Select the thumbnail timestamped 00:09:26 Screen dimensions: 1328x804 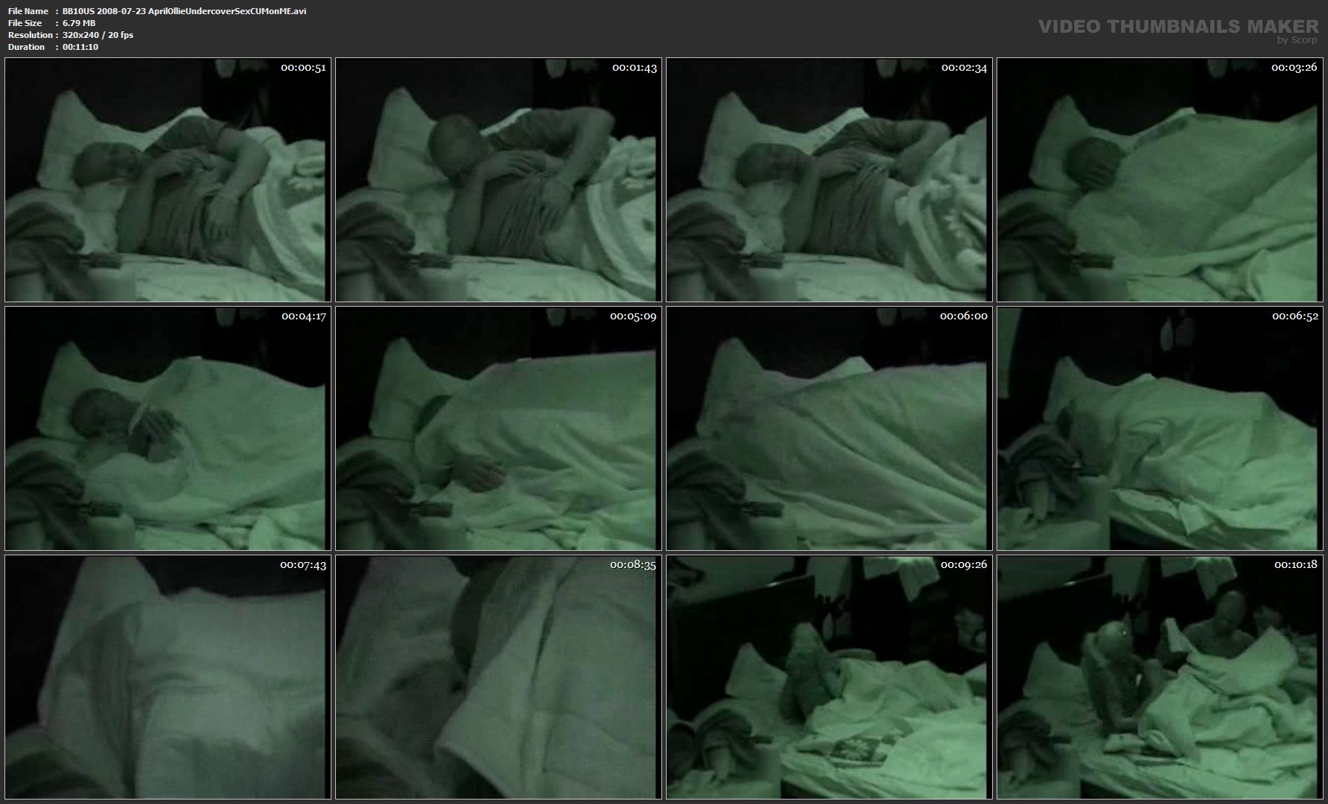(x=829, y=677)
